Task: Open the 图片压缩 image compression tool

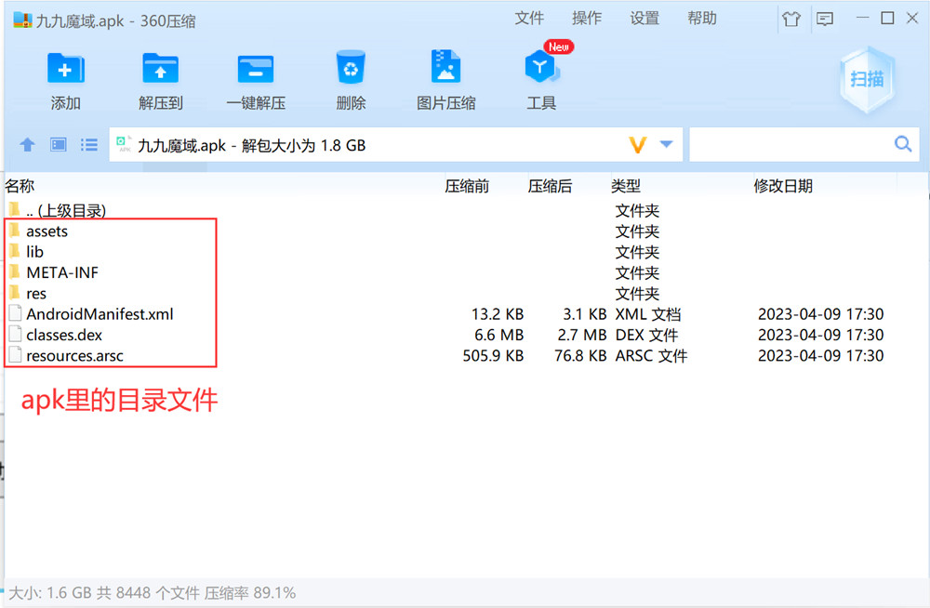Action: [446, 69]
